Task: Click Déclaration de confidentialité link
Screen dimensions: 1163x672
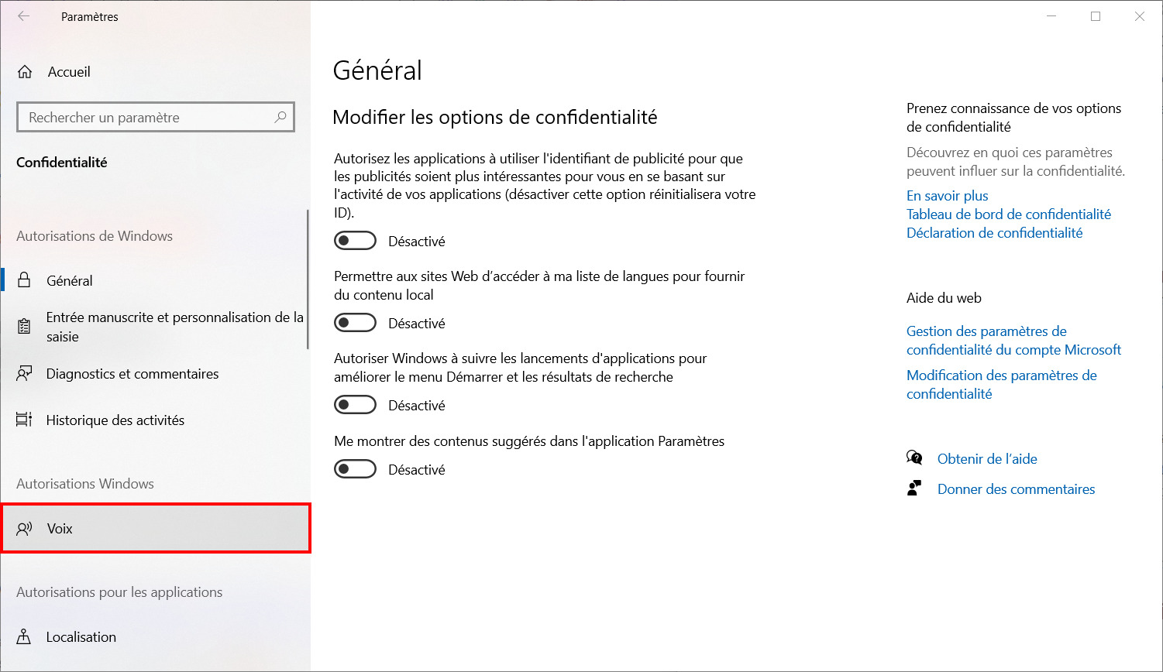Action: click(x=995, y=233)
